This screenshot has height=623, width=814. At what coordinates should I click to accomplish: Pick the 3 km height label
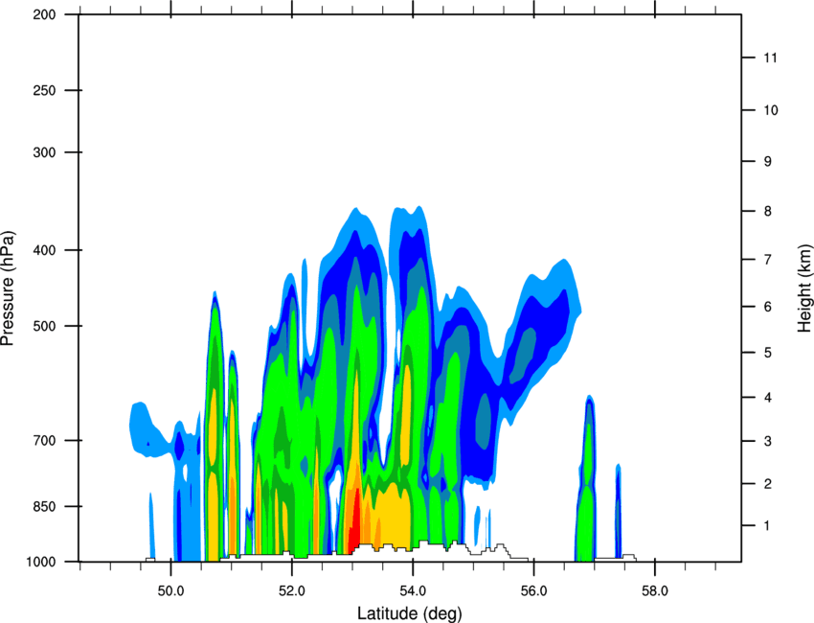(x=768, y=441)
